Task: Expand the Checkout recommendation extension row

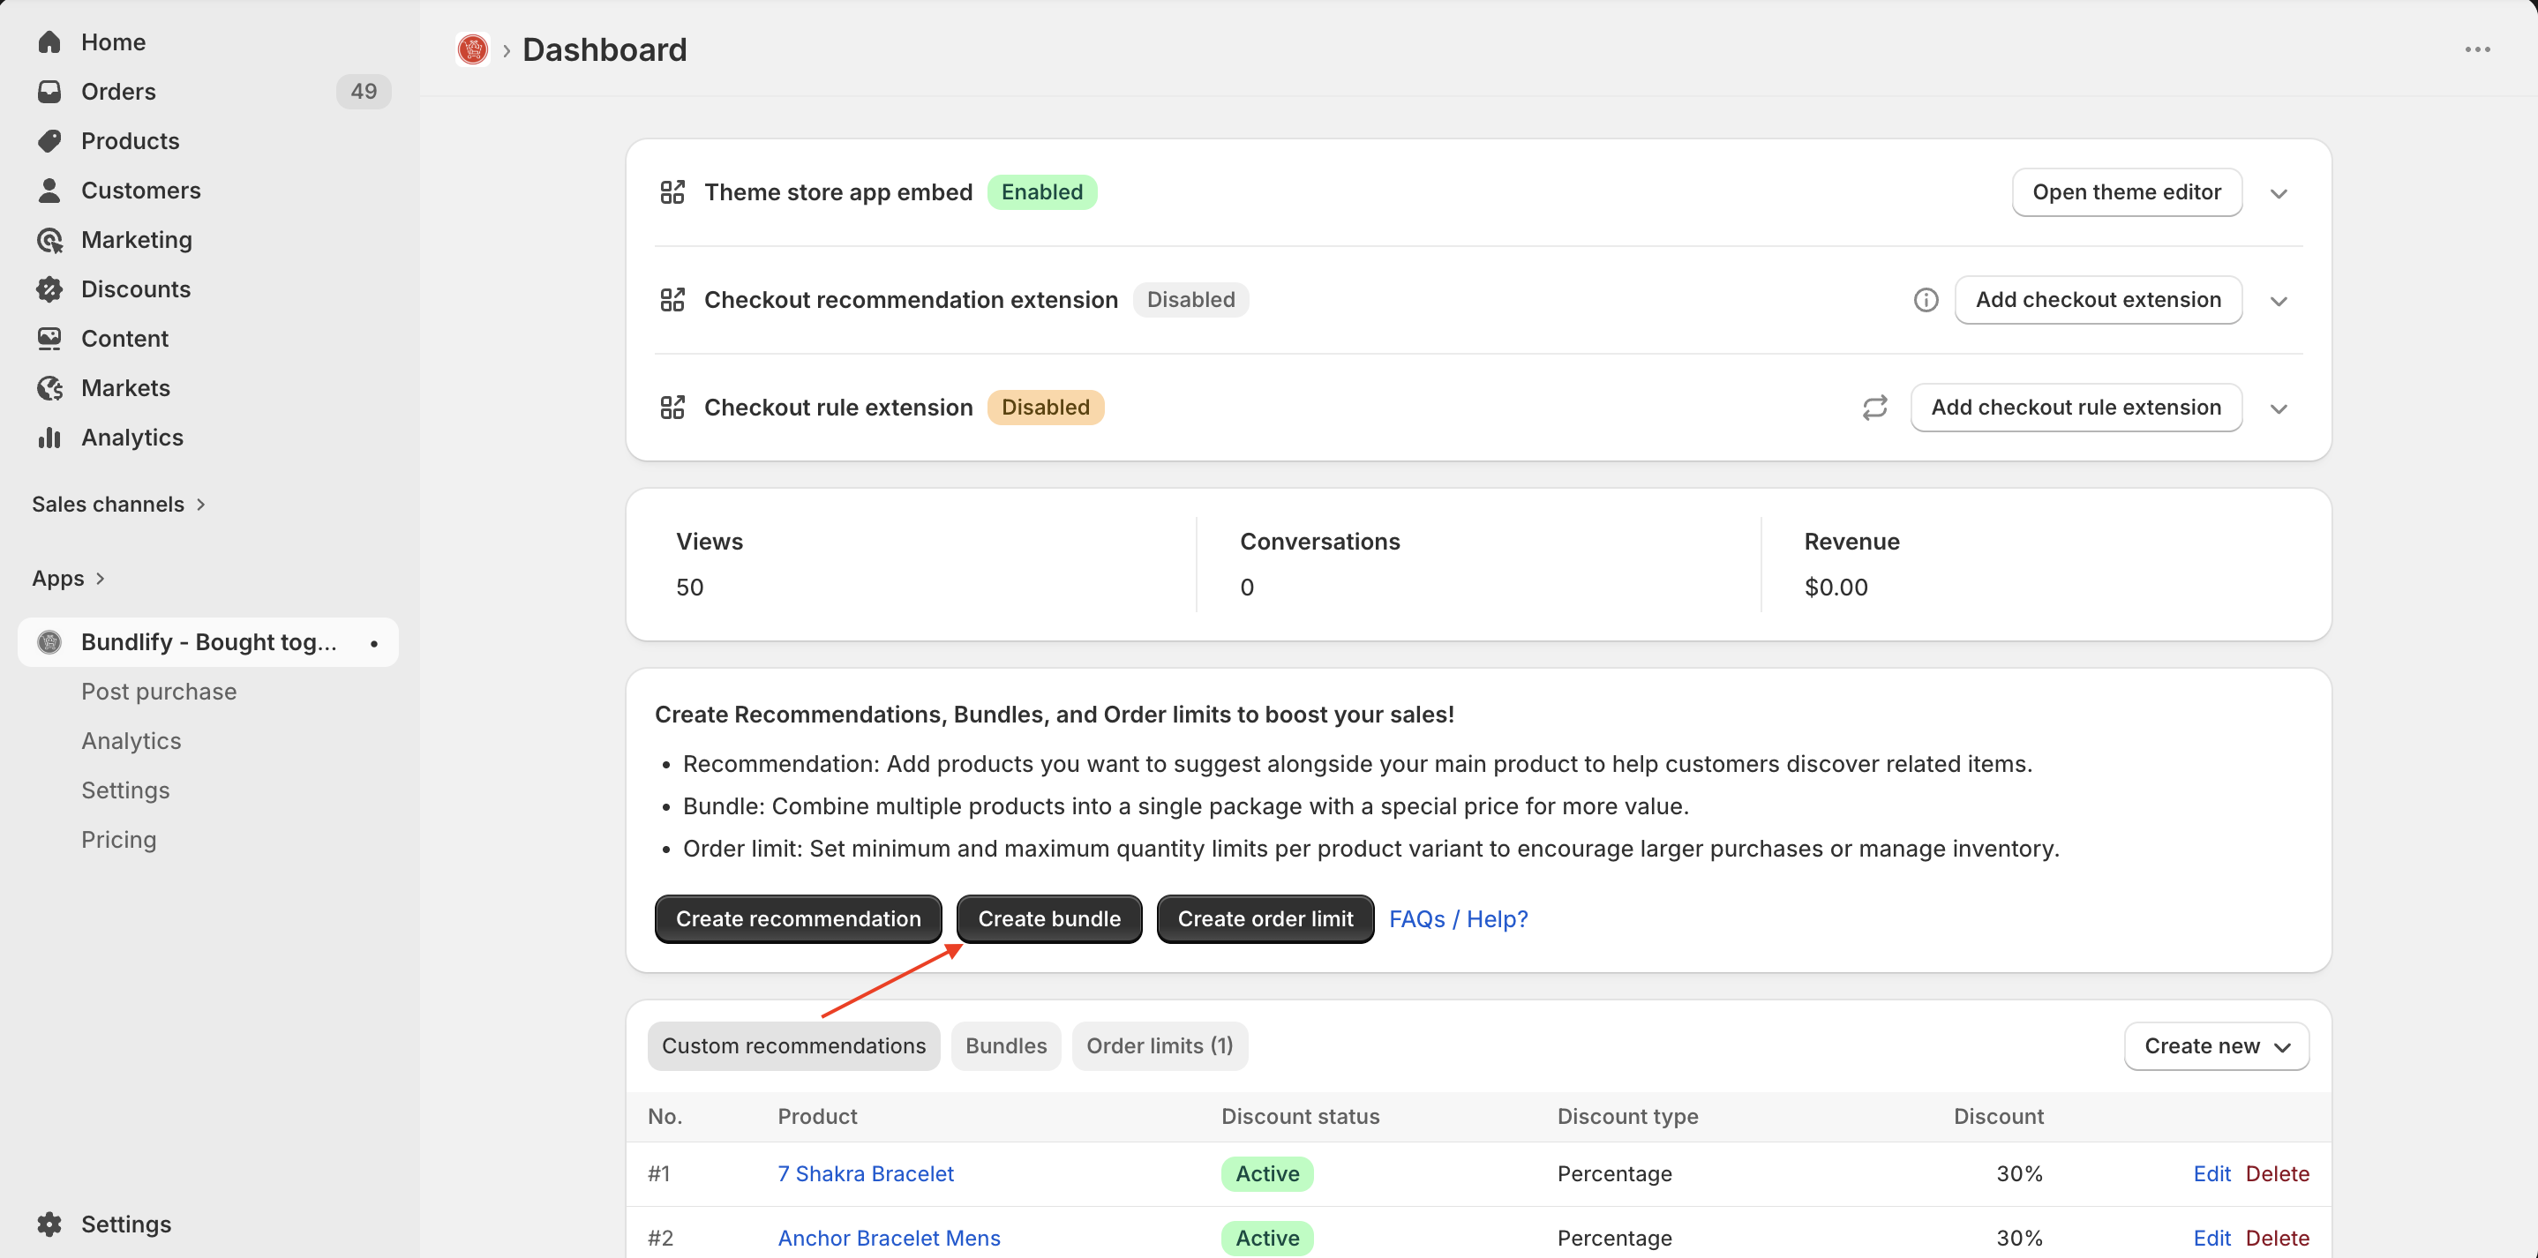Action: tap(2278, 301)
